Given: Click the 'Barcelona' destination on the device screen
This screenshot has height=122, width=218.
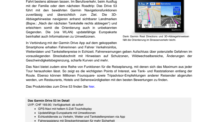Looking at the screenshot, I should pos(166,4).
